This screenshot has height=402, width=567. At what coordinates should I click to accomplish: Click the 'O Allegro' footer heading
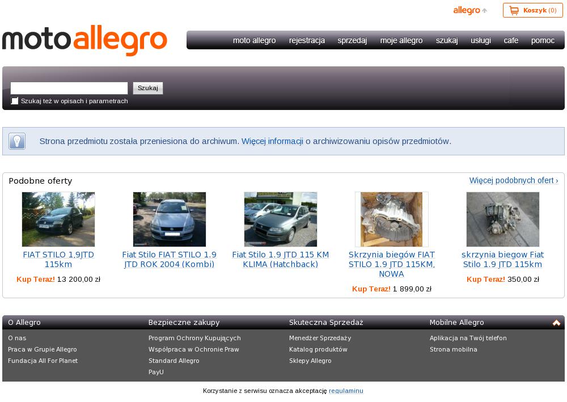pos(24,323)
